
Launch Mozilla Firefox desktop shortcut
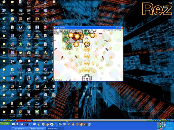pyautogui.click(x=37, y=20)
